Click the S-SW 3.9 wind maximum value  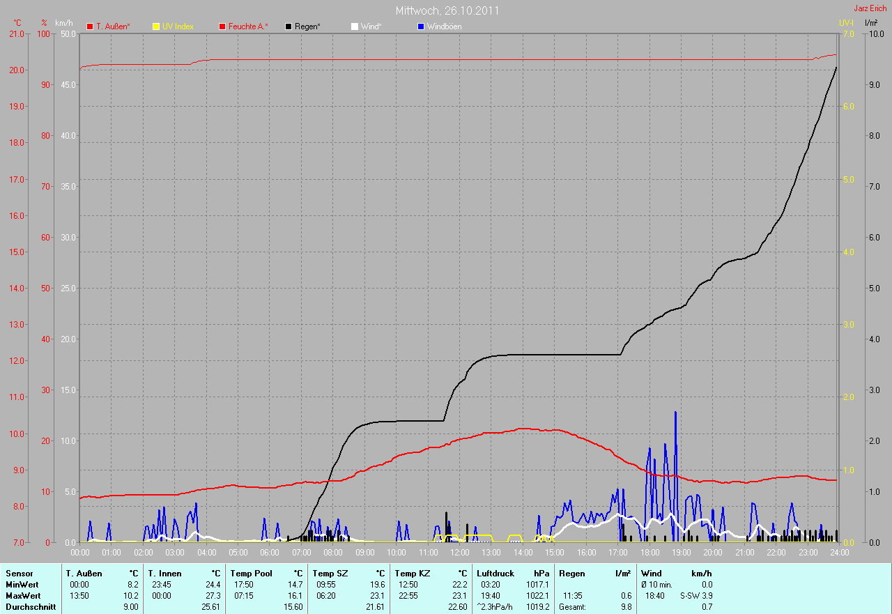pyautogui.click(x=696, y=596)
